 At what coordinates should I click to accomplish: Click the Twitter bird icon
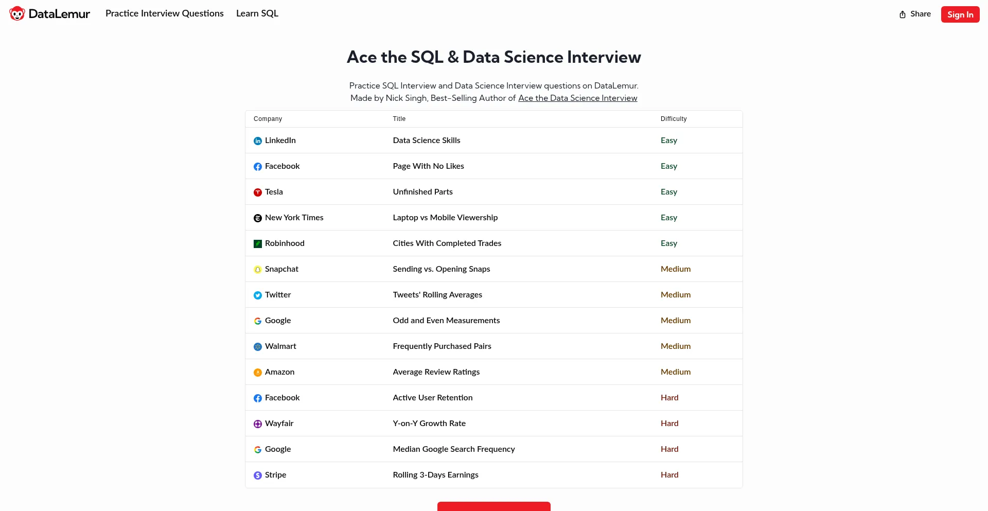click(x=258, y=295)
